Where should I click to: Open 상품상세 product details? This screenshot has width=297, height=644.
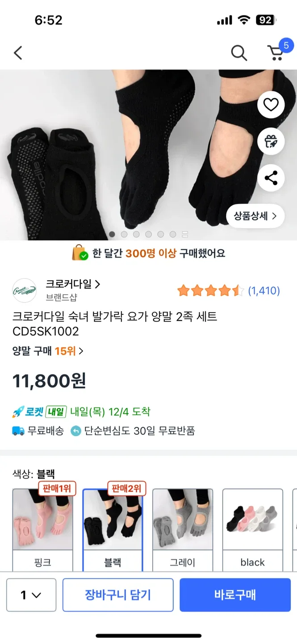255,216
